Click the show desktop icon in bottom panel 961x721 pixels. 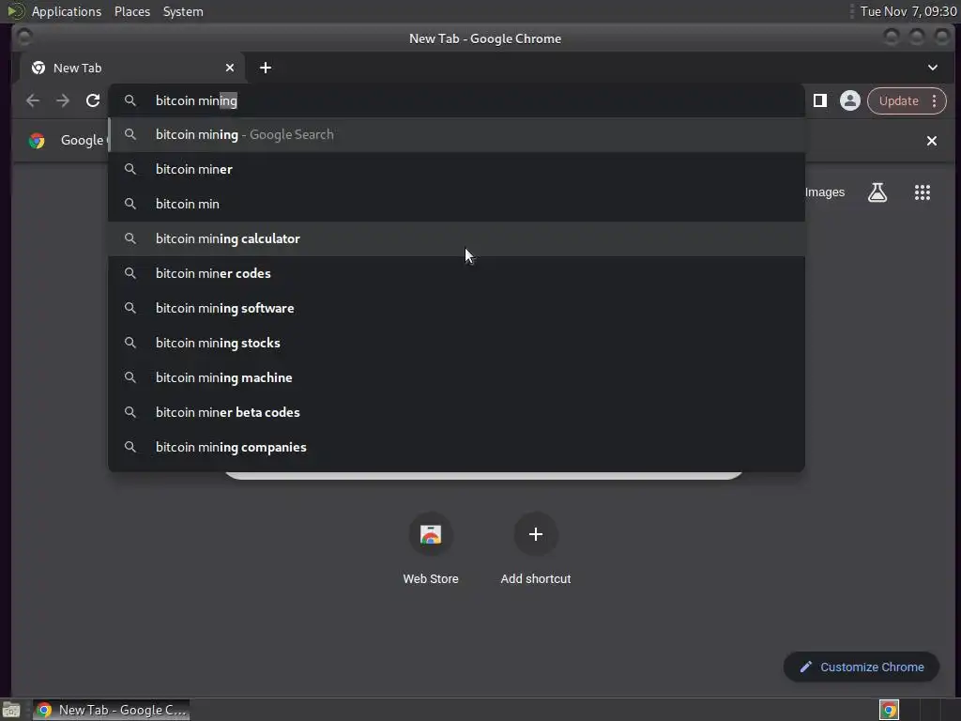11,710
